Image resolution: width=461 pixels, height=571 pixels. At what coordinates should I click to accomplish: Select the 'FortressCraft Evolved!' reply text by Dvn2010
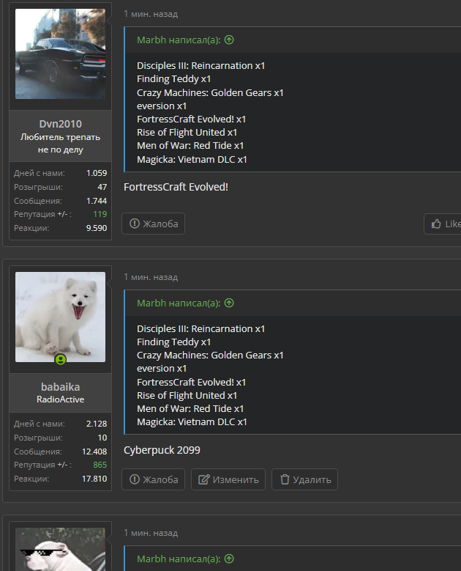click(176, 187)
